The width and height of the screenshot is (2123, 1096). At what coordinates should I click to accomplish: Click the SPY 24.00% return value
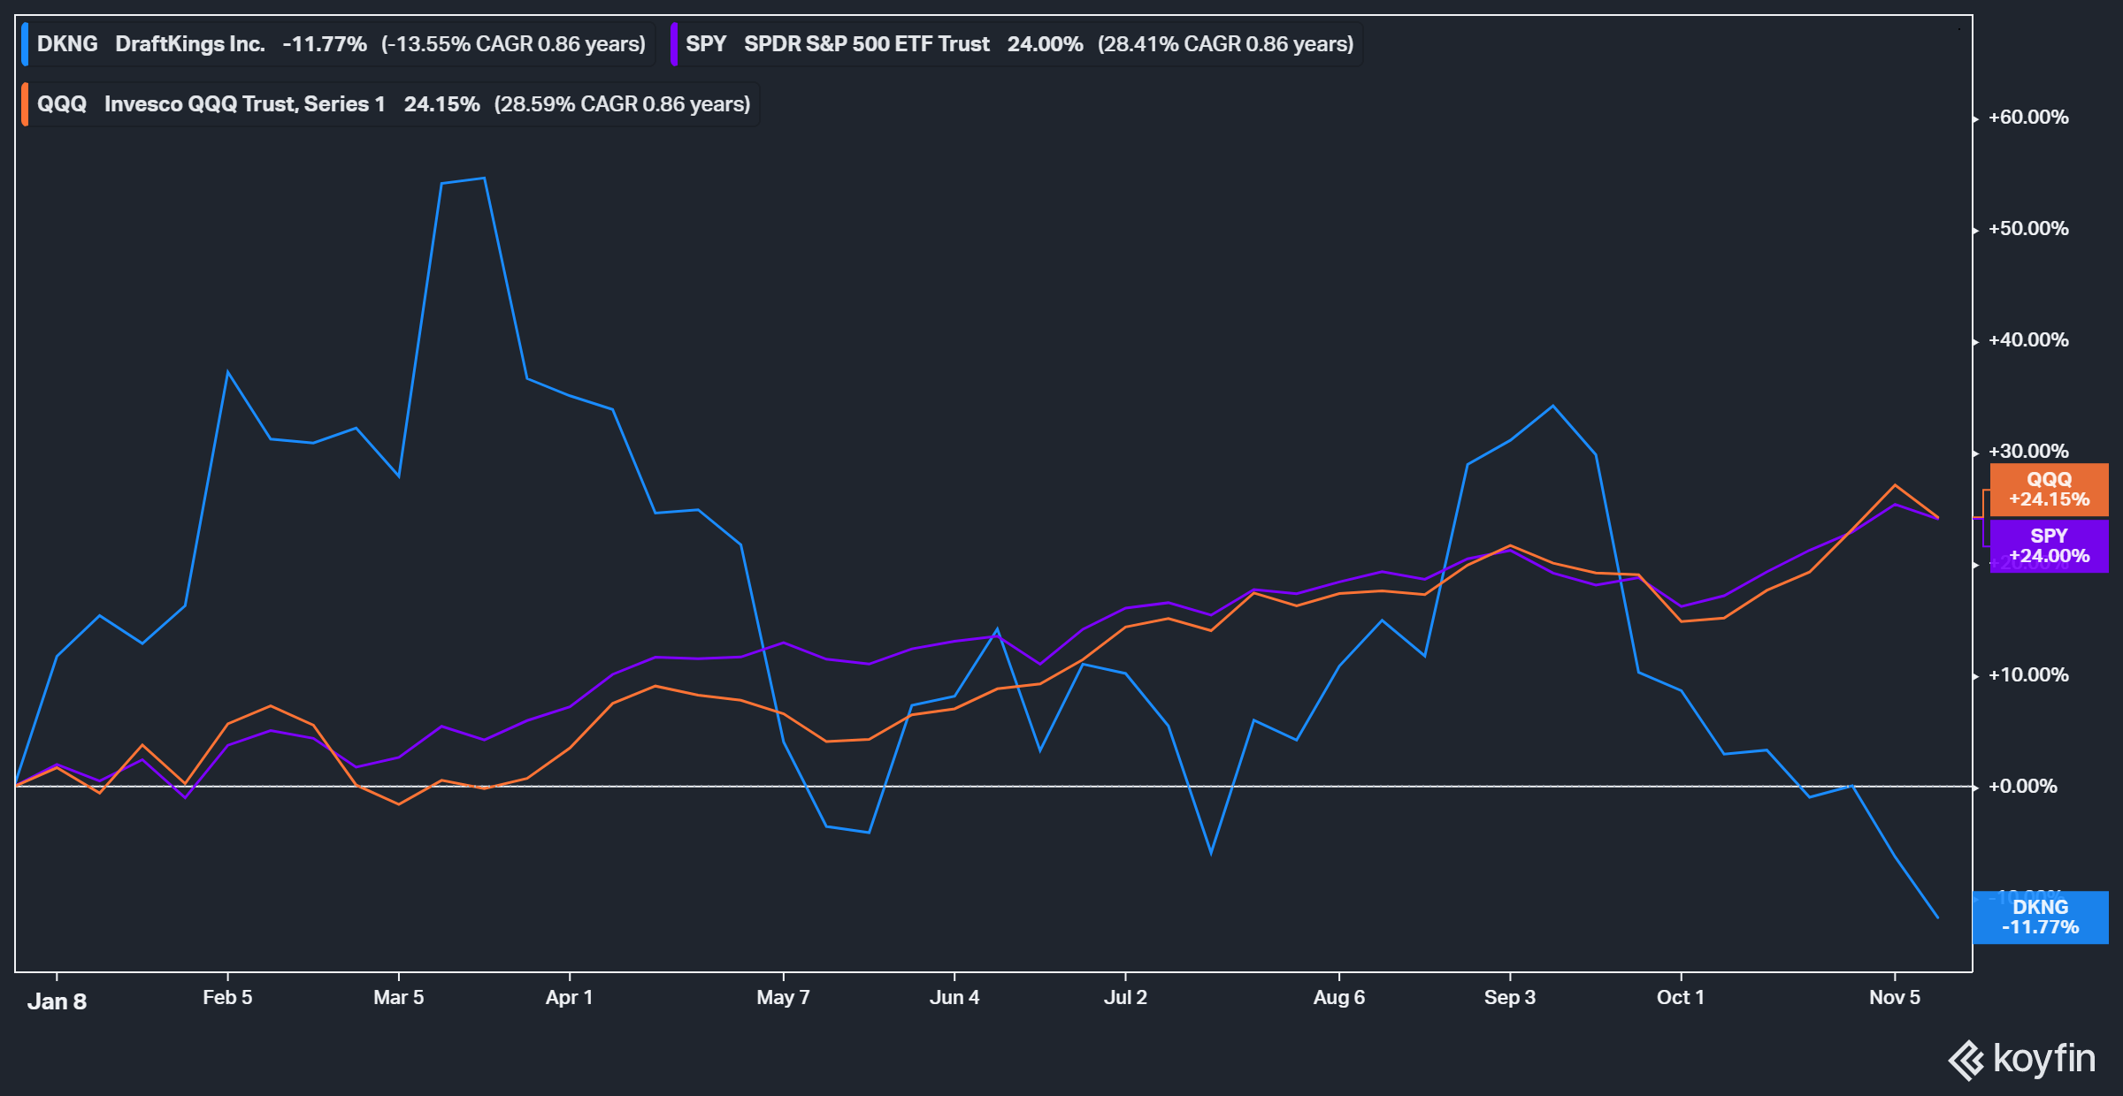[1045, 44]
